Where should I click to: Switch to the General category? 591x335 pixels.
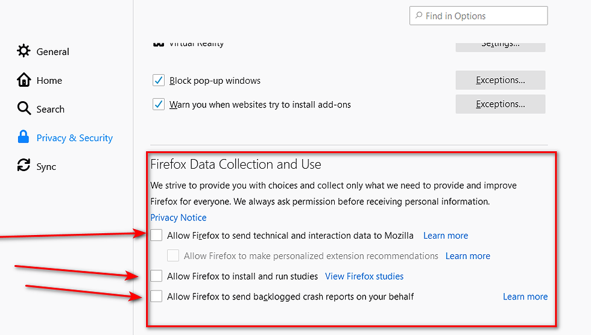click(53, 52)
